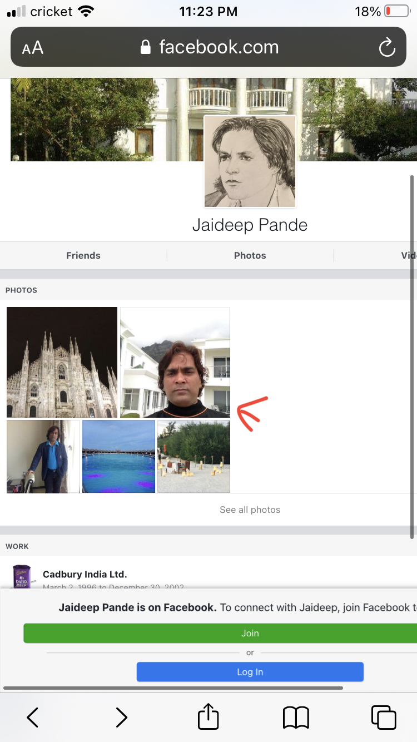The width and height of the screenshot is (417, 742).
Task: Go back with Safari's back arrow
Action: [x=33, y=718]
